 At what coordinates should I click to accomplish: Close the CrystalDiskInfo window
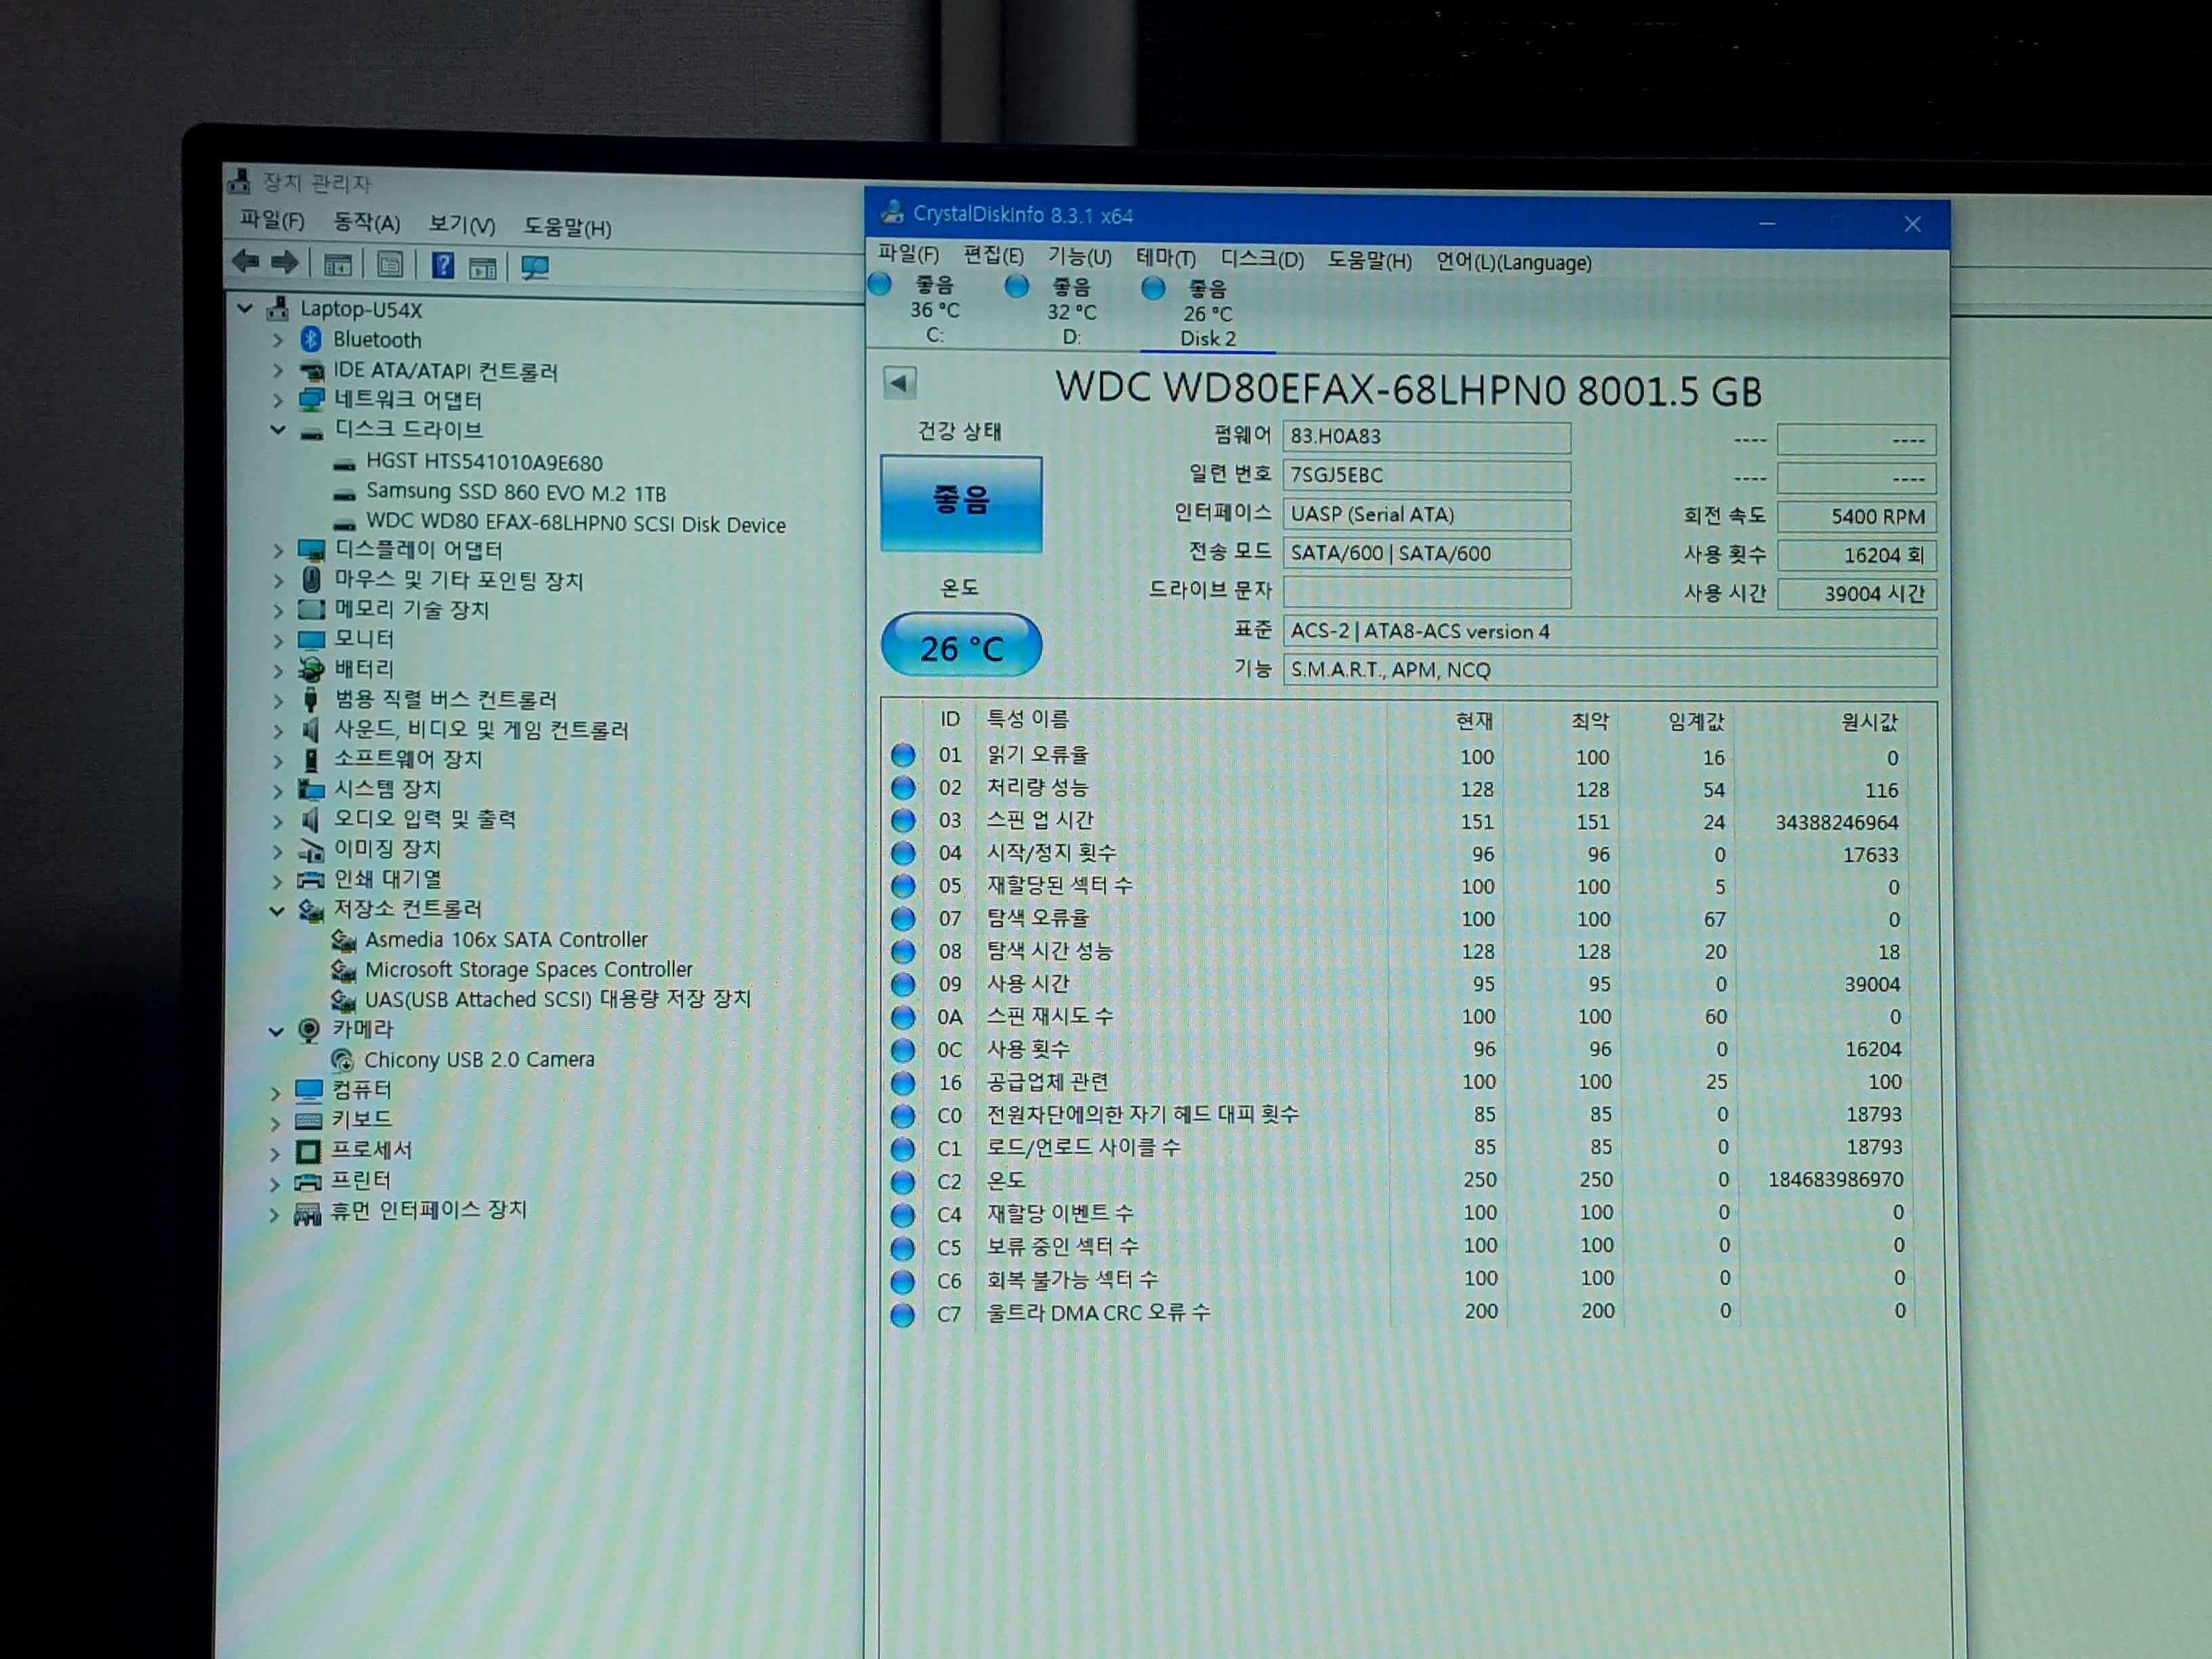pyautogui.click(x=1912, y=224)
